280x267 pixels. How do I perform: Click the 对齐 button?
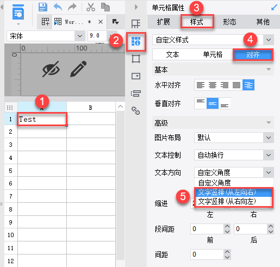click(253, 54)
